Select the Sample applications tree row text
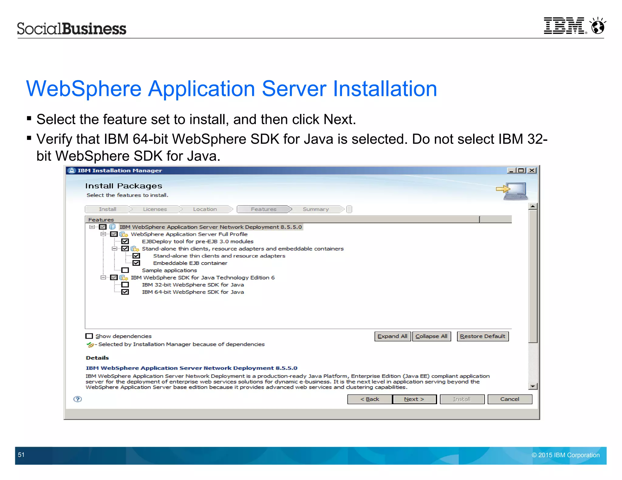The image size is (622, 480). click(x=169, y=270)
